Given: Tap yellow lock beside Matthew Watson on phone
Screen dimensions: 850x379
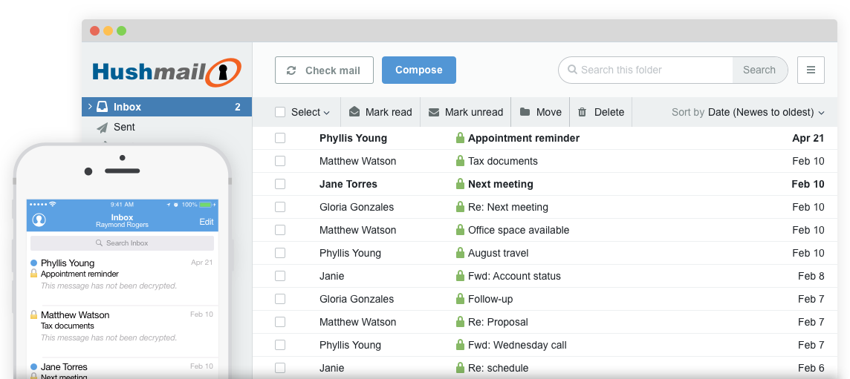Looking at the screenshot, I should (33, 314).
